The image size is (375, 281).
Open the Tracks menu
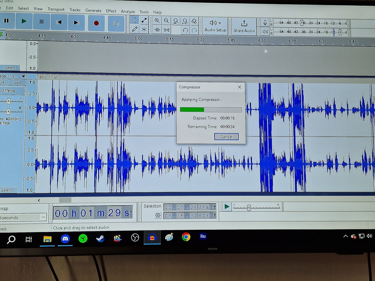coord(75,10)
